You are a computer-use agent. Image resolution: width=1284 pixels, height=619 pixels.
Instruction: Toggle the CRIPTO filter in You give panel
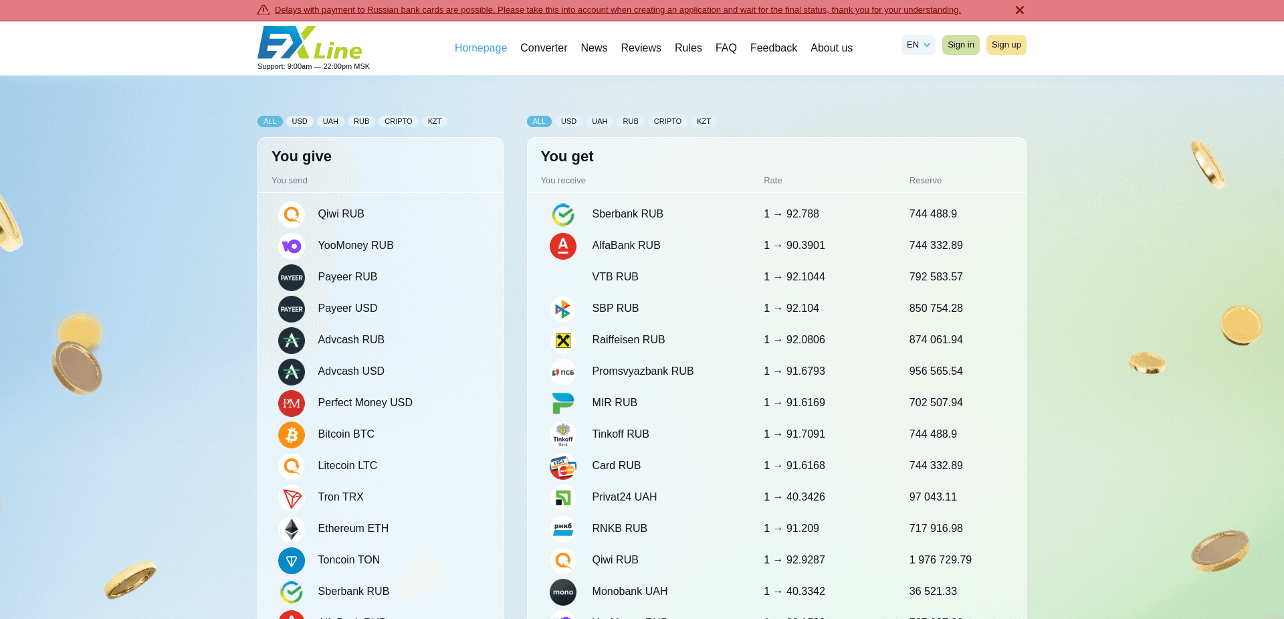pyautogui.click(x=398, y=121)
